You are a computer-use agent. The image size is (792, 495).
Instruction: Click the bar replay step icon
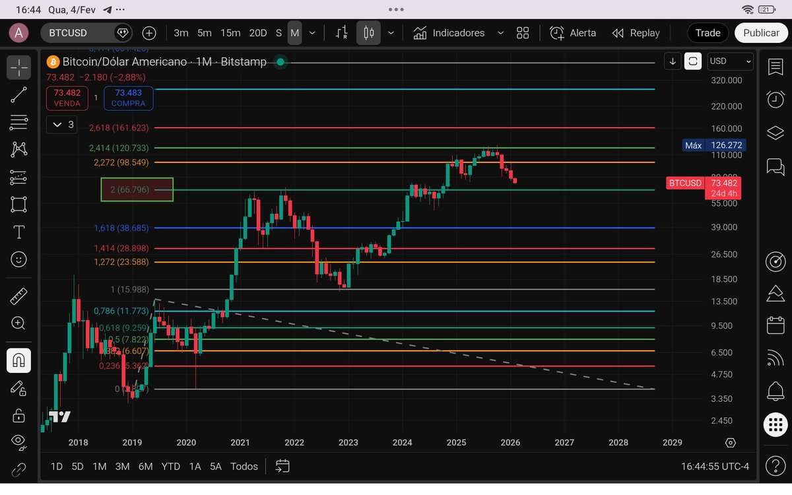click(341, 33)
